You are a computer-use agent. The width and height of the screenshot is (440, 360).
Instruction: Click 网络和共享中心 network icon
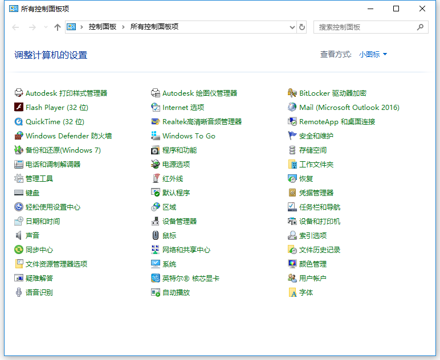tap(155, 249)
